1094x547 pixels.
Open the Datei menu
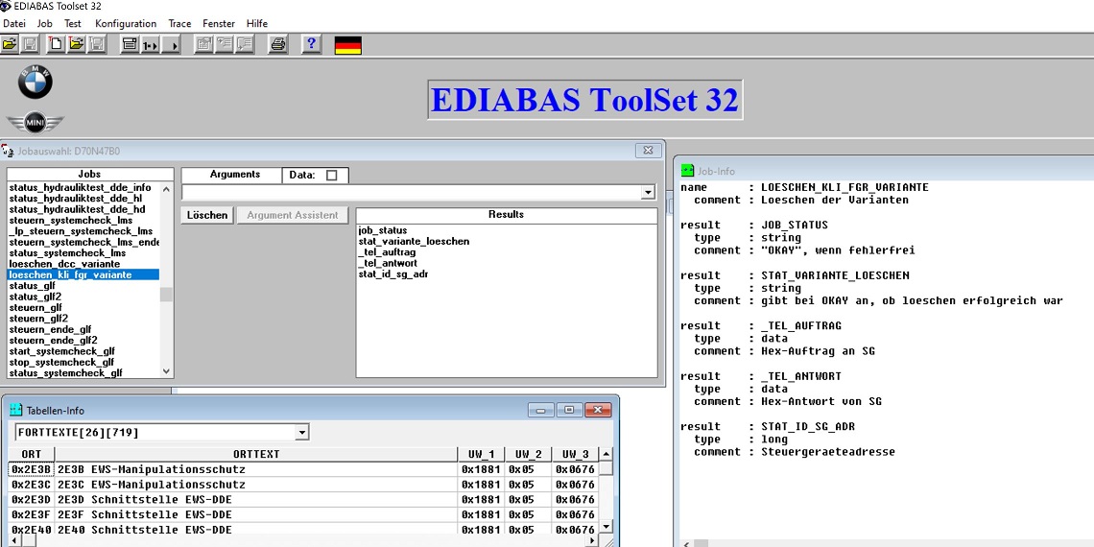[x=14, y=23]
